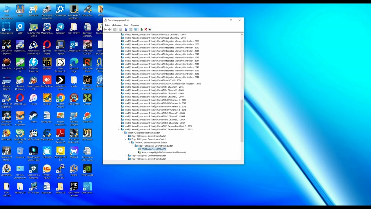Select the Intel VT - D - 2034 row
This screenshot has height=209, width=371.
153,80
